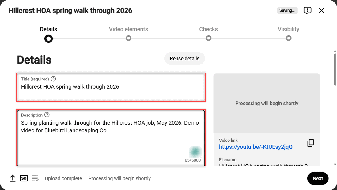
Task: Click the Upload complete status text
Action: (98, 178)
